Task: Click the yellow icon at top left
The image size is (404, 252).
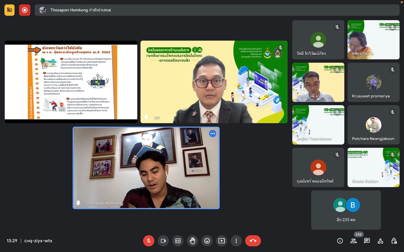Action: pyautogui.click(x=9, y=10)
